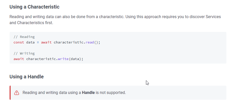Image resolution: width=241 pixels, height=106 pixels.
Task: Click the "// Writing" code comment
Action: coord(24,53)
